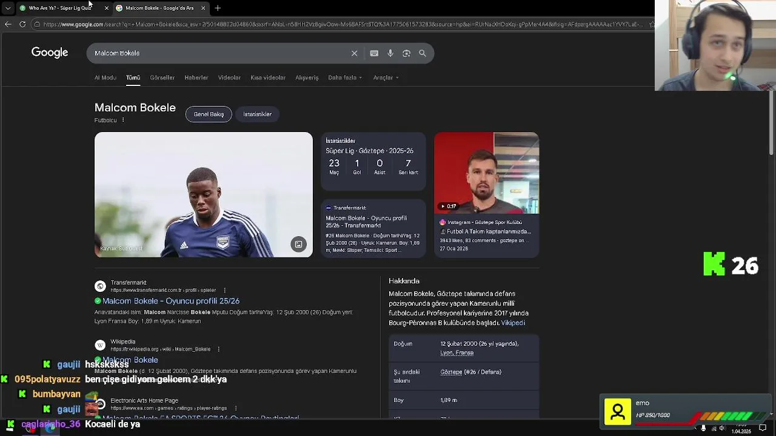Follow the Lyon, Fransa birthplace link
This screenshot has width=776, height=436.
457,352
